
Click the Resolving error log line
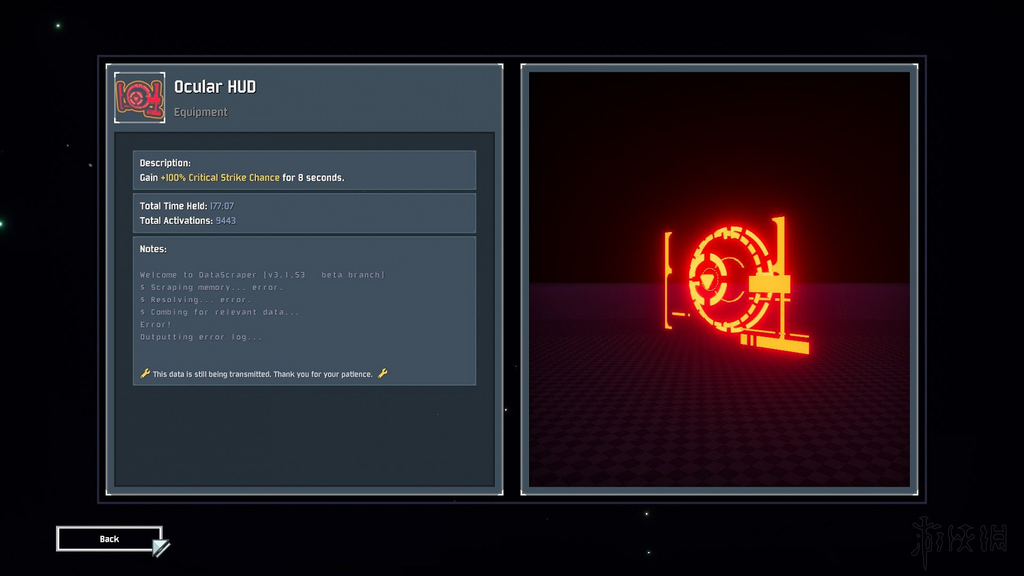click(196, 300)
